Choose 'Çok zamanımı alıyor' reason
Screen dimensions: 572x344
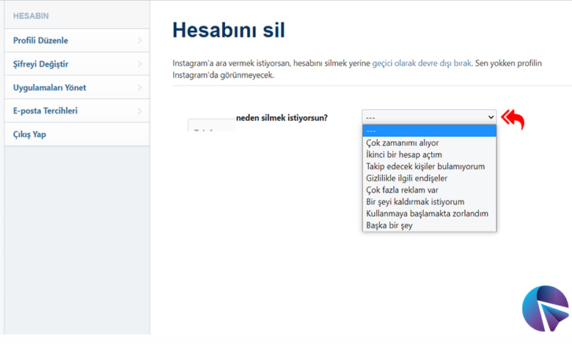pos(402,143)
